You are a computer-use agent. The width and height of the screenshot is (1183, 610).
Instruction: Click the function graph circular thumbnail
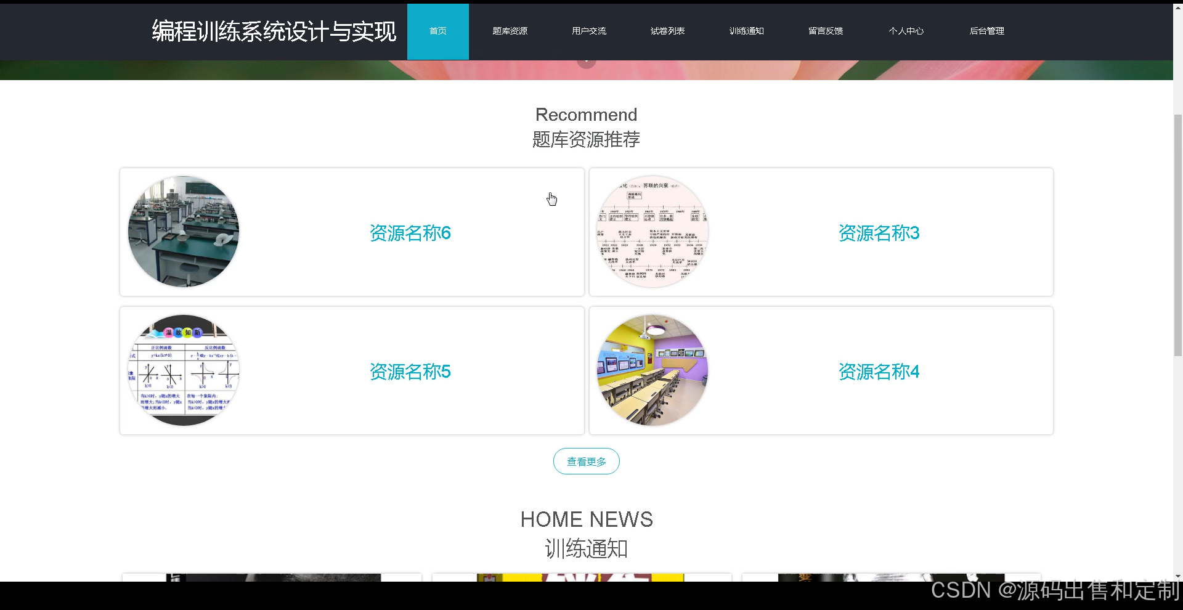click(184, 370)
